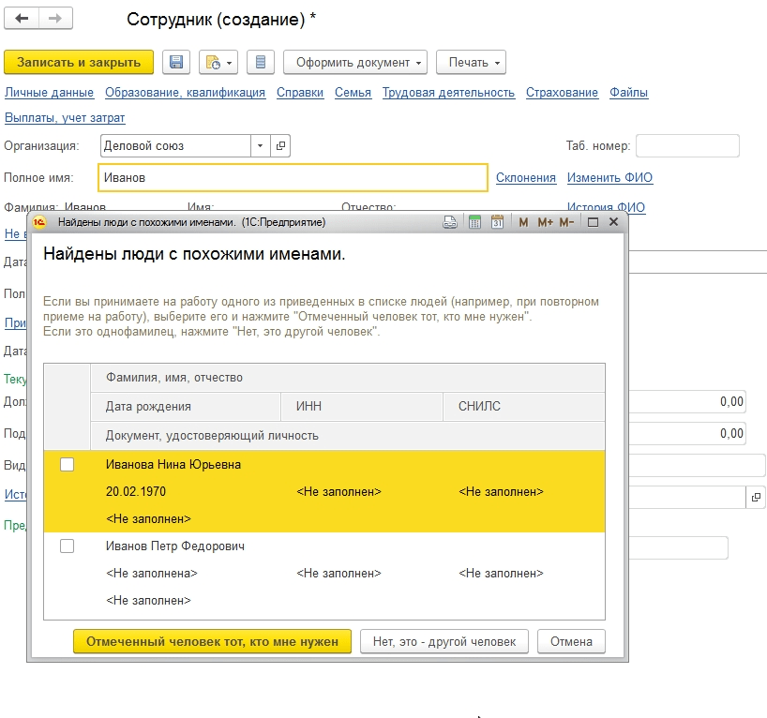Click the Полное имя field with Иванов
The height and width of the screenshot is (718, 767).
pos(293,177)
